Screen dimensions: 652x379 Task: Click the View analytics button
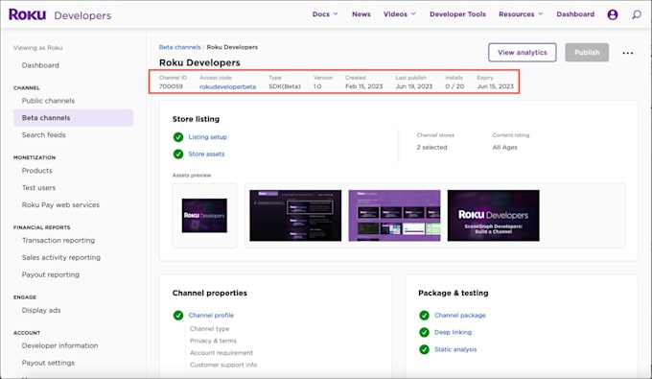[523, 53]
